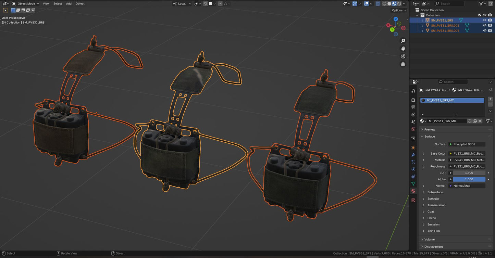495x258 pixels.
Task: Disable rendering for SM_PVS31_BRS.002 camera icon
Action: pos(490,30)
